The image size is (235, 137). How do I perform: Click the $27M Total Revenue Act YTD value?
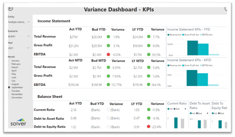tap(74, 37)
